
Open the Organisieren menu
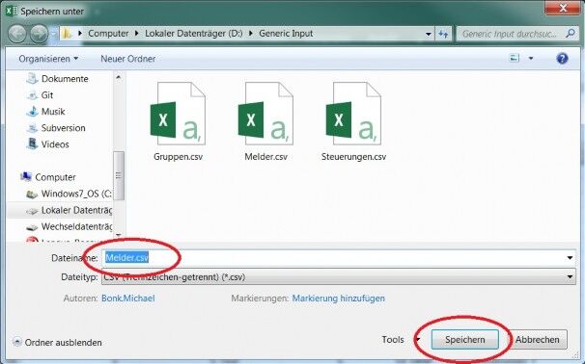pos(48,59)
